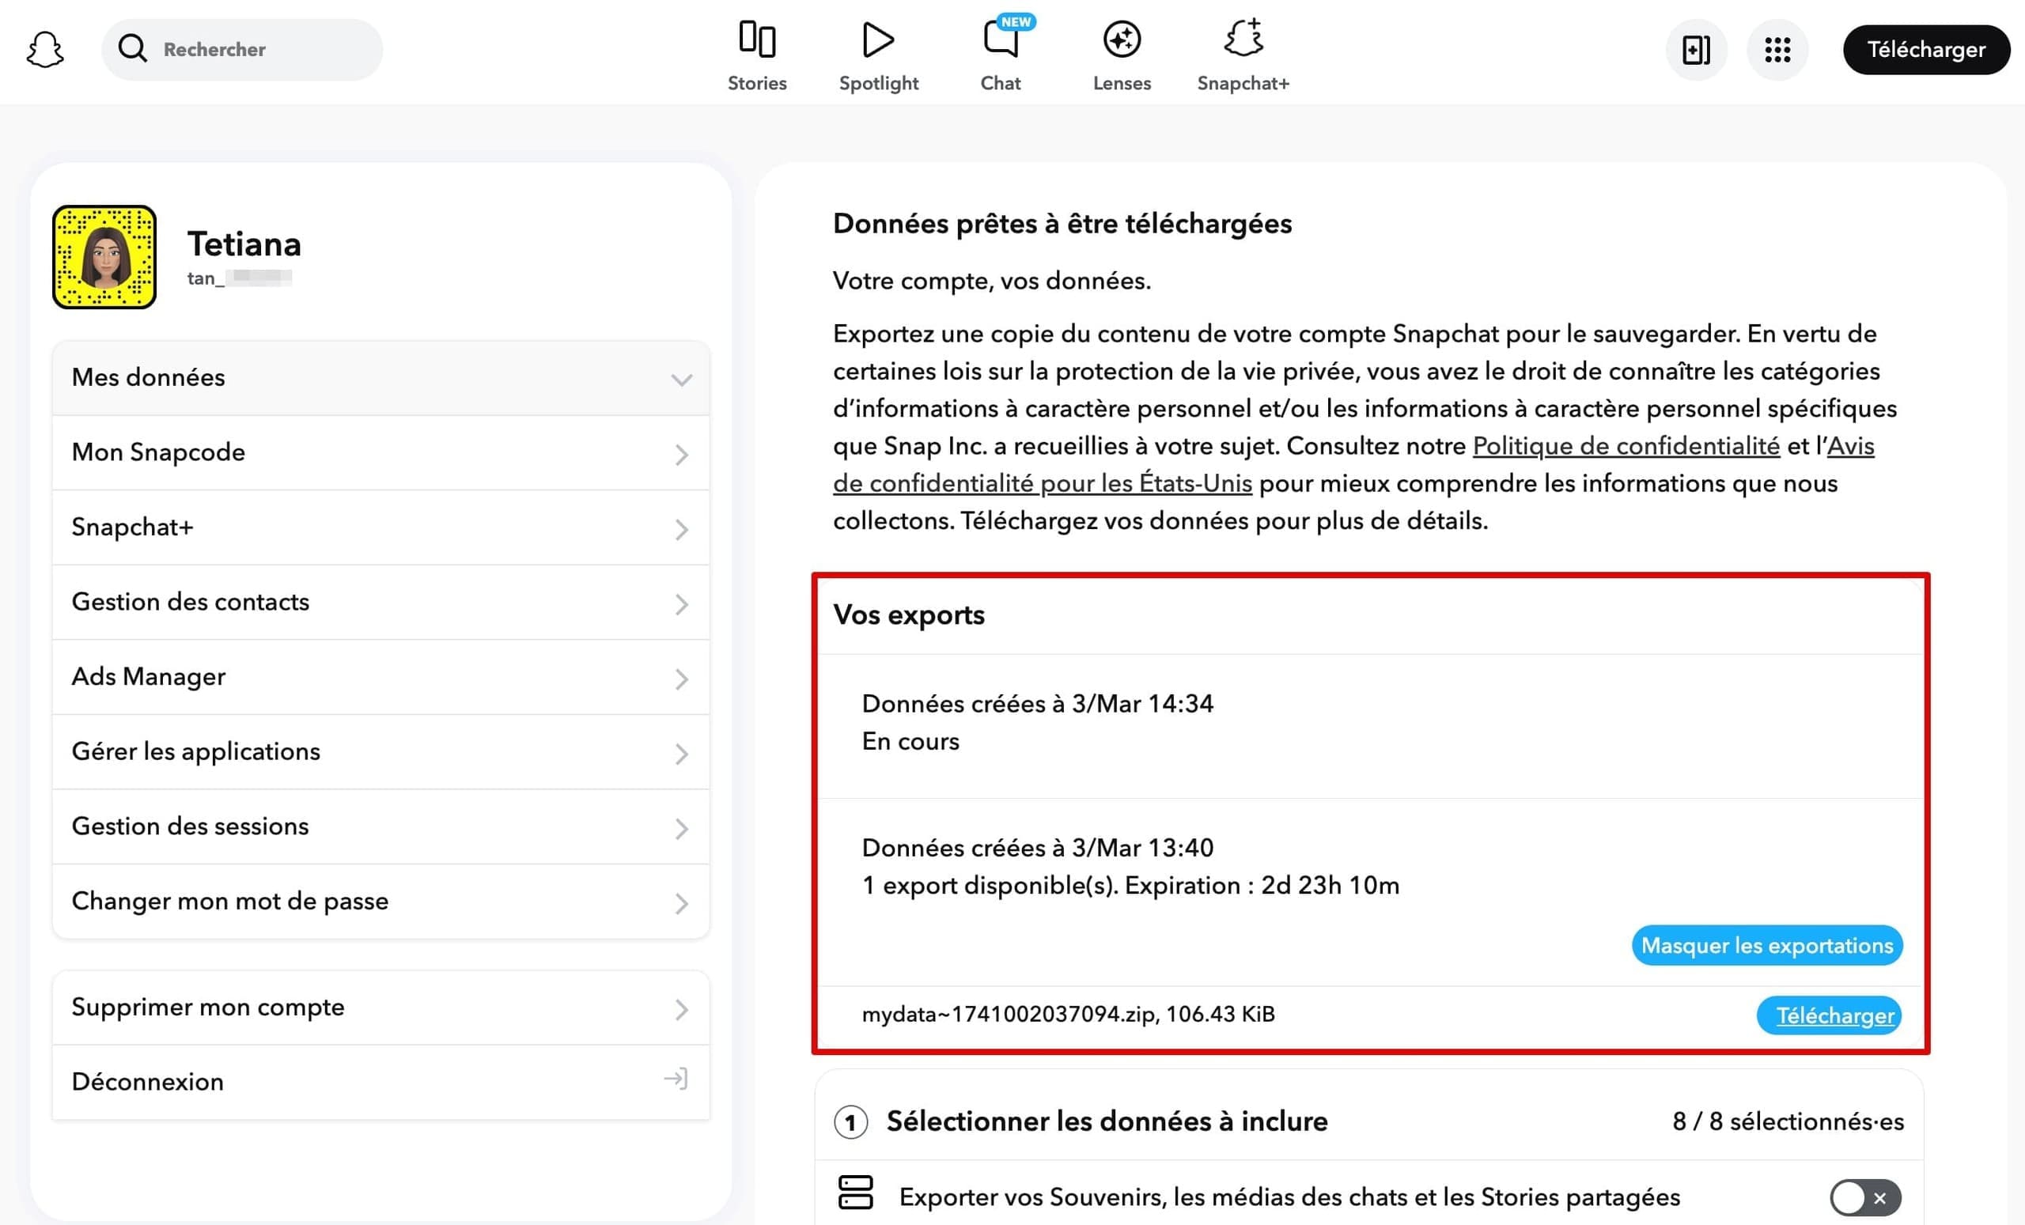Click the Snapchat ghost logo
Image resolution: width=2025 pixels, height=1225 pixels.
click(45, 49)
